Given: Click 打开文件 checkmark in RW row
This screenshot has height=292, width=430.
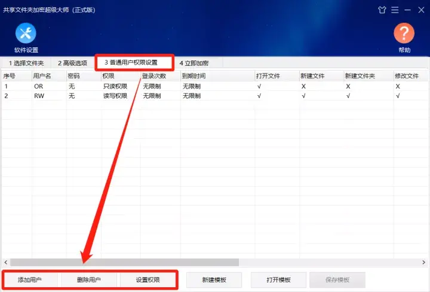Looking at the screenshot, I should click(259, 96).
